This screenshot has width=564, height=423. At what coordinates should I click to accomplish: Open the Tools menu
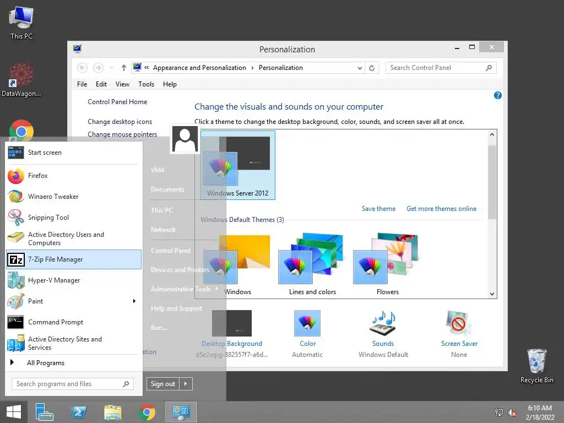point(146,84)
